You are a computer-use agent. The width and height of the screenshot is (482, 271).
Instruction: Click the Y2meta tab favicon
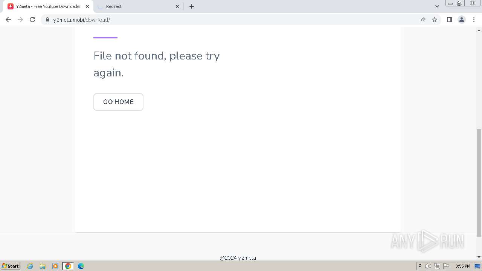click(x=11, y=6)
